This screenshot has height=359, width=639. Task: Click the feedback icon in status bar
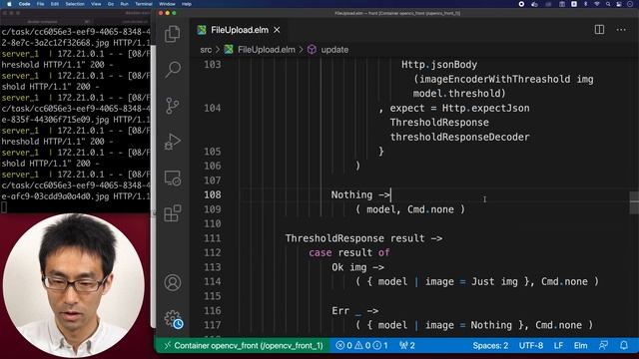coord(603,346)
